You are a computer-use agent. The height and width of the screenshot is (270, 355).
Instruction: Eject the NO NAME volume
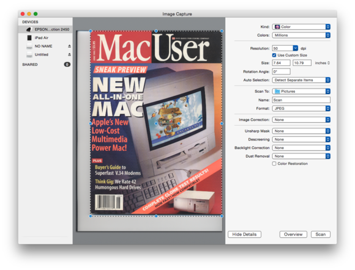(69, 46)
